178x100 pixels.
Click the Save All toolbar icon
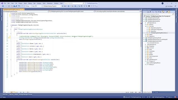click(16, 6)
